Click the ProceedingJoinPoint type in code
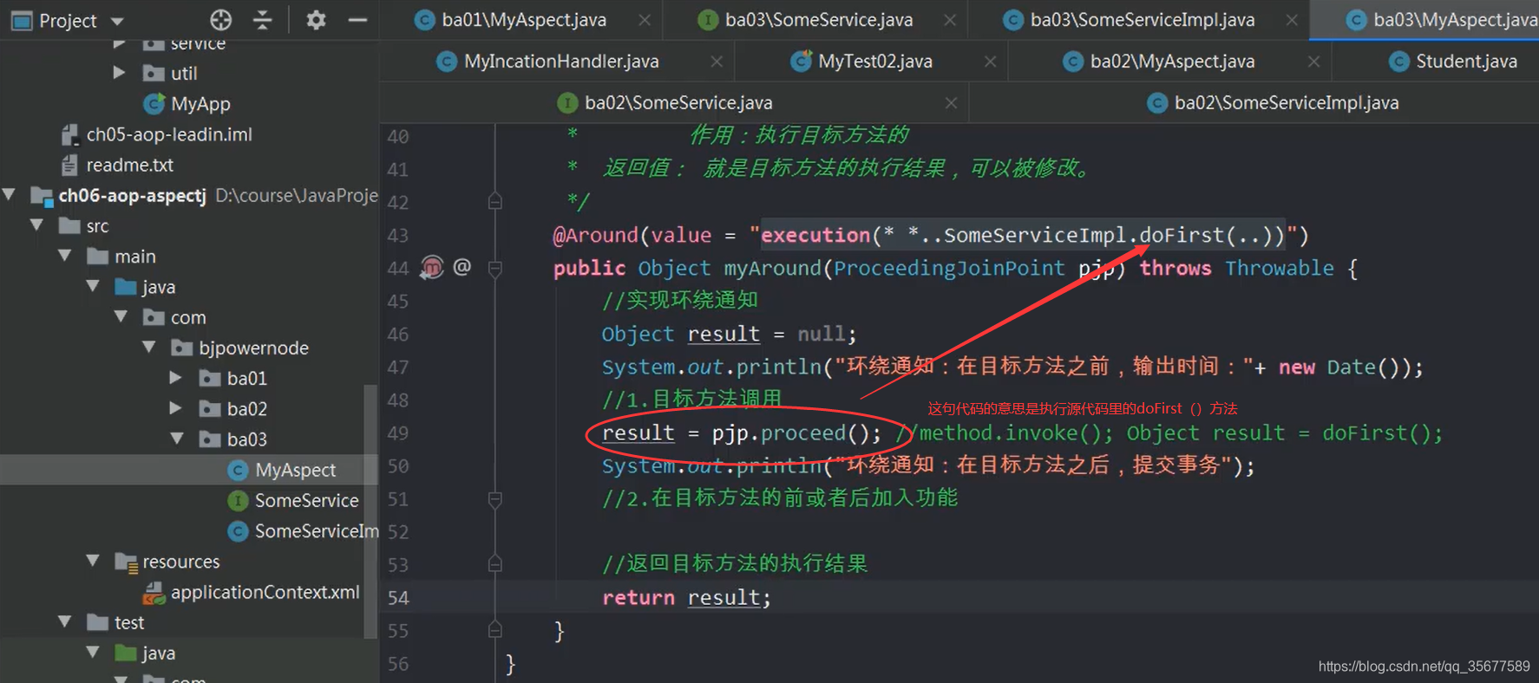Screen dimensions: 1539x683 tap(949, 268)
